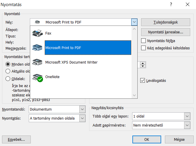Uncheck the Leválogatás checkbox
Image resolution: width=196 pixels, height=146 pixels.
(x=143, y=80)
